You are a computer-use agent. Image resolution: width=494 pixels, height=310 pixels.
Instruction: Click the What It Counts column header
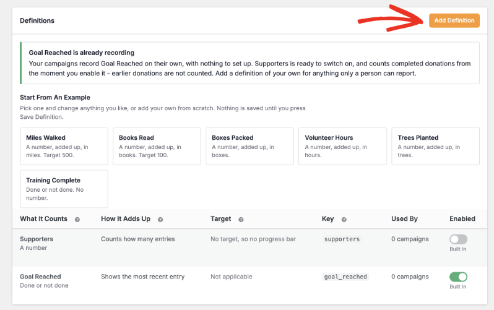click(43, 218)
